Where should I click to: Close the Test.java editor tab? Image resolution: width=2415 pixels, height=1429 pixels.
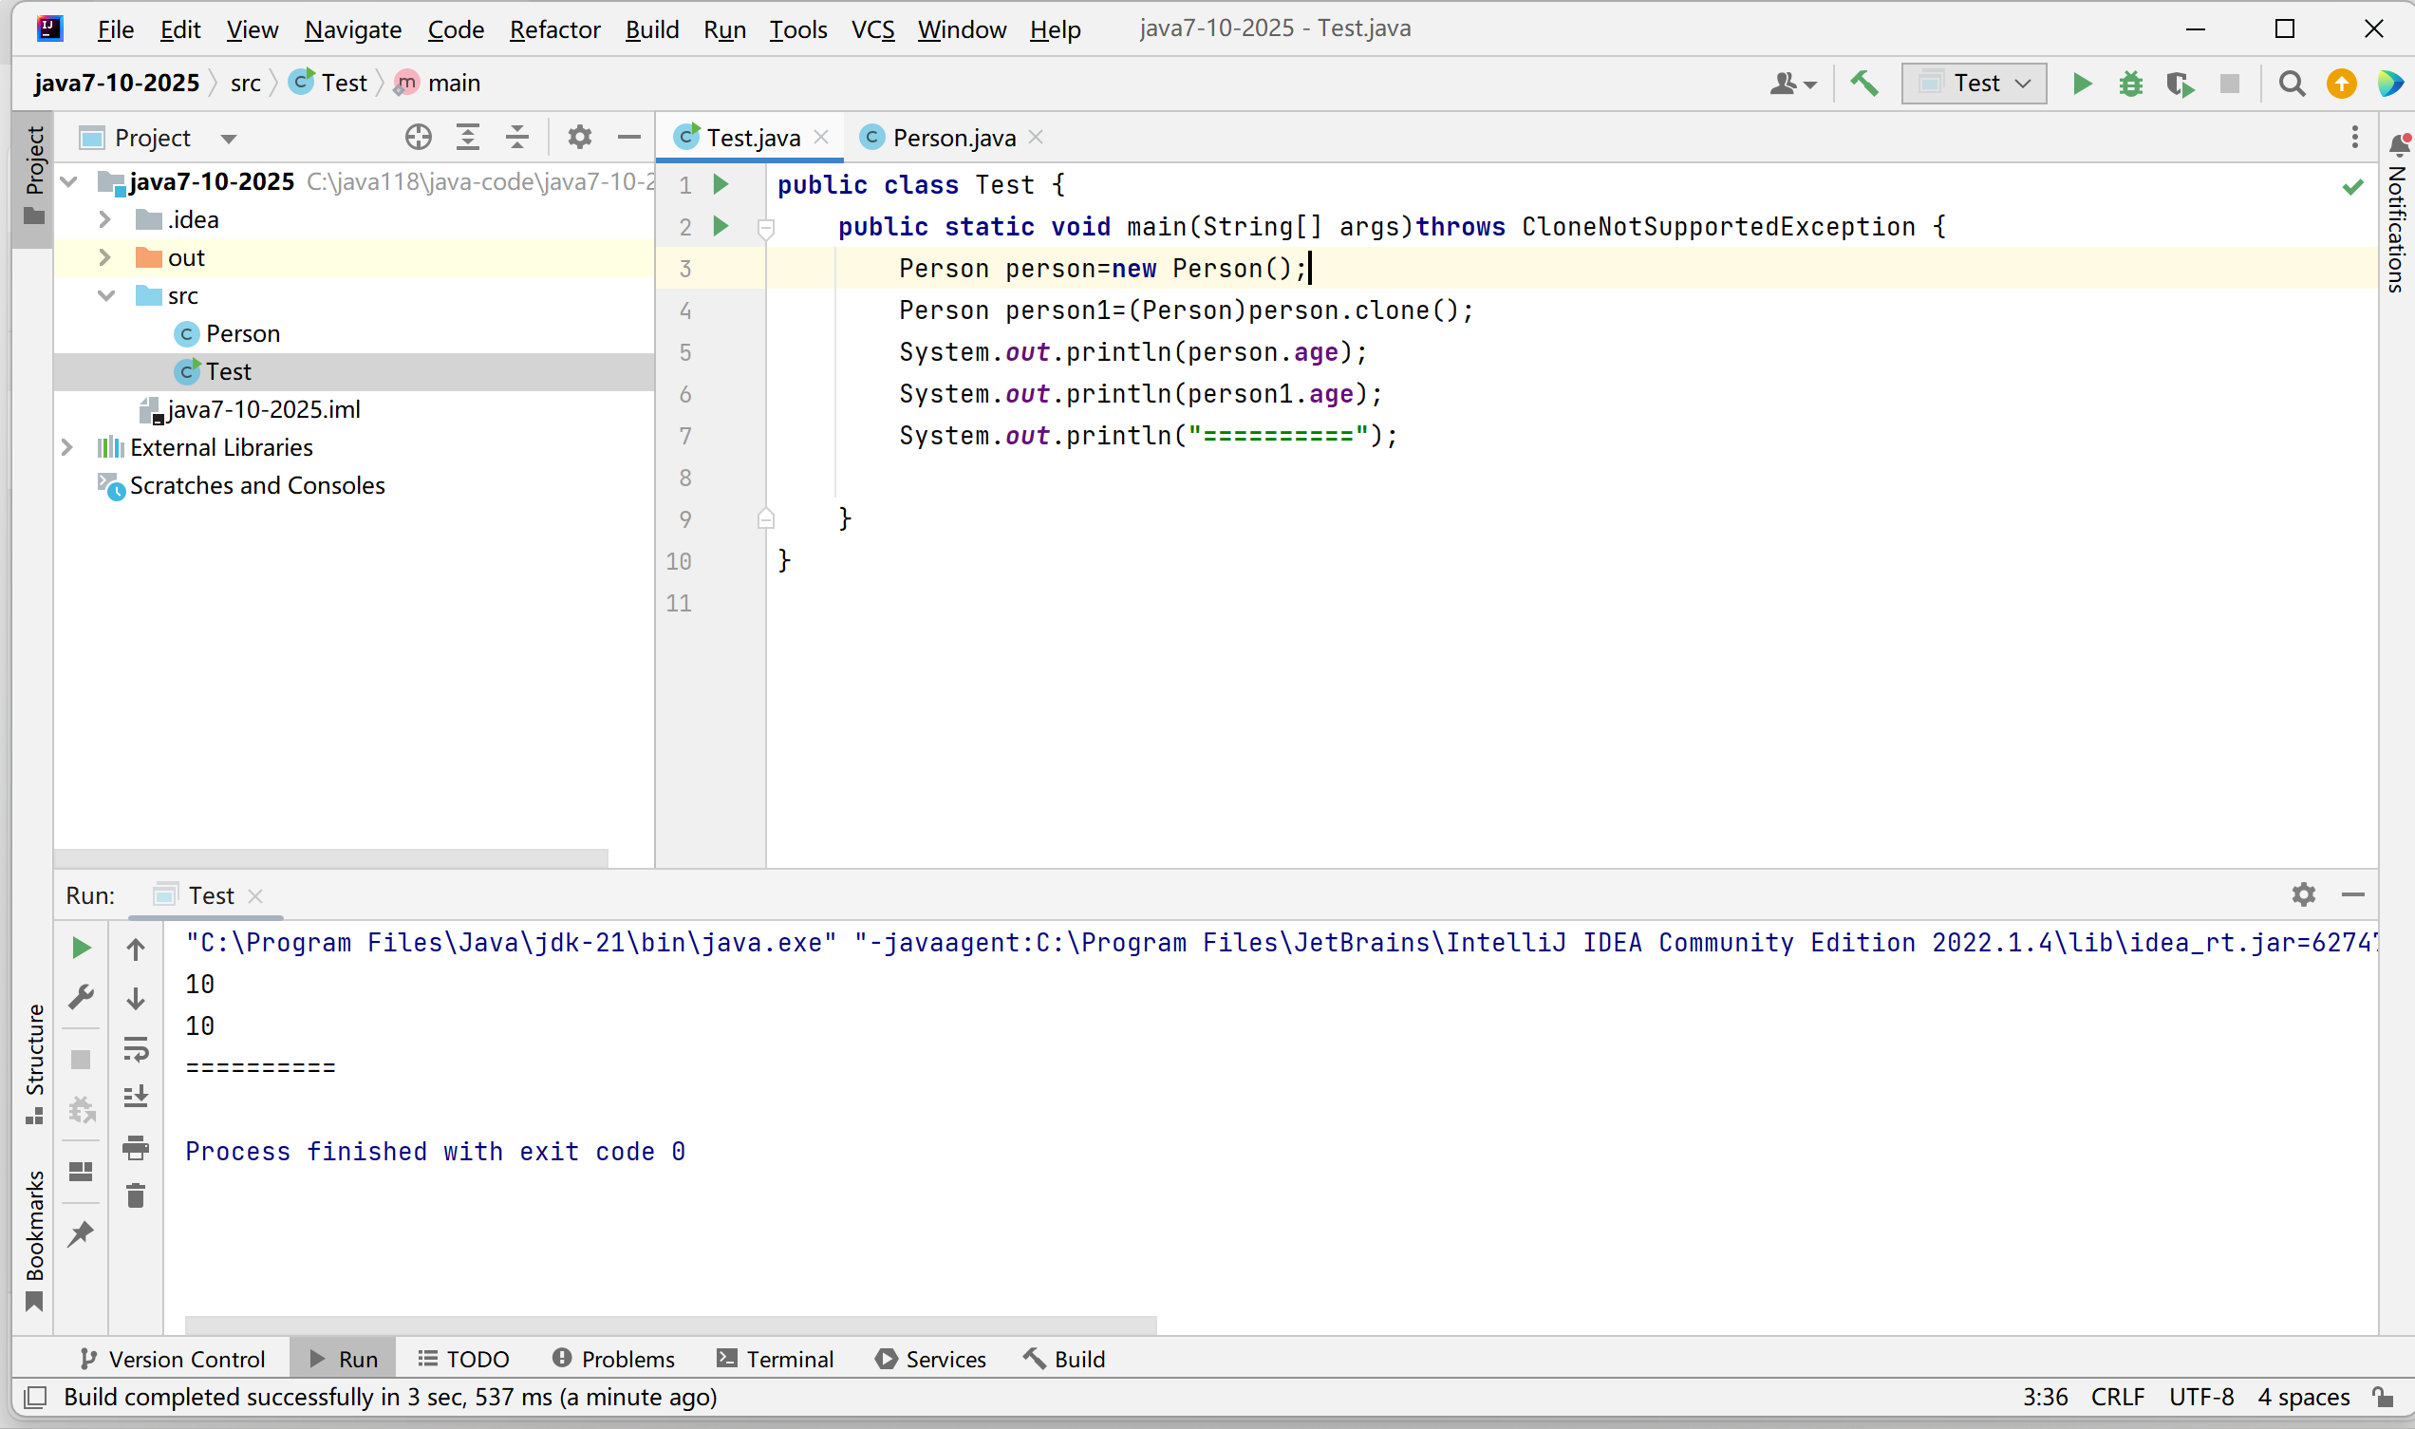coord(821,138)
